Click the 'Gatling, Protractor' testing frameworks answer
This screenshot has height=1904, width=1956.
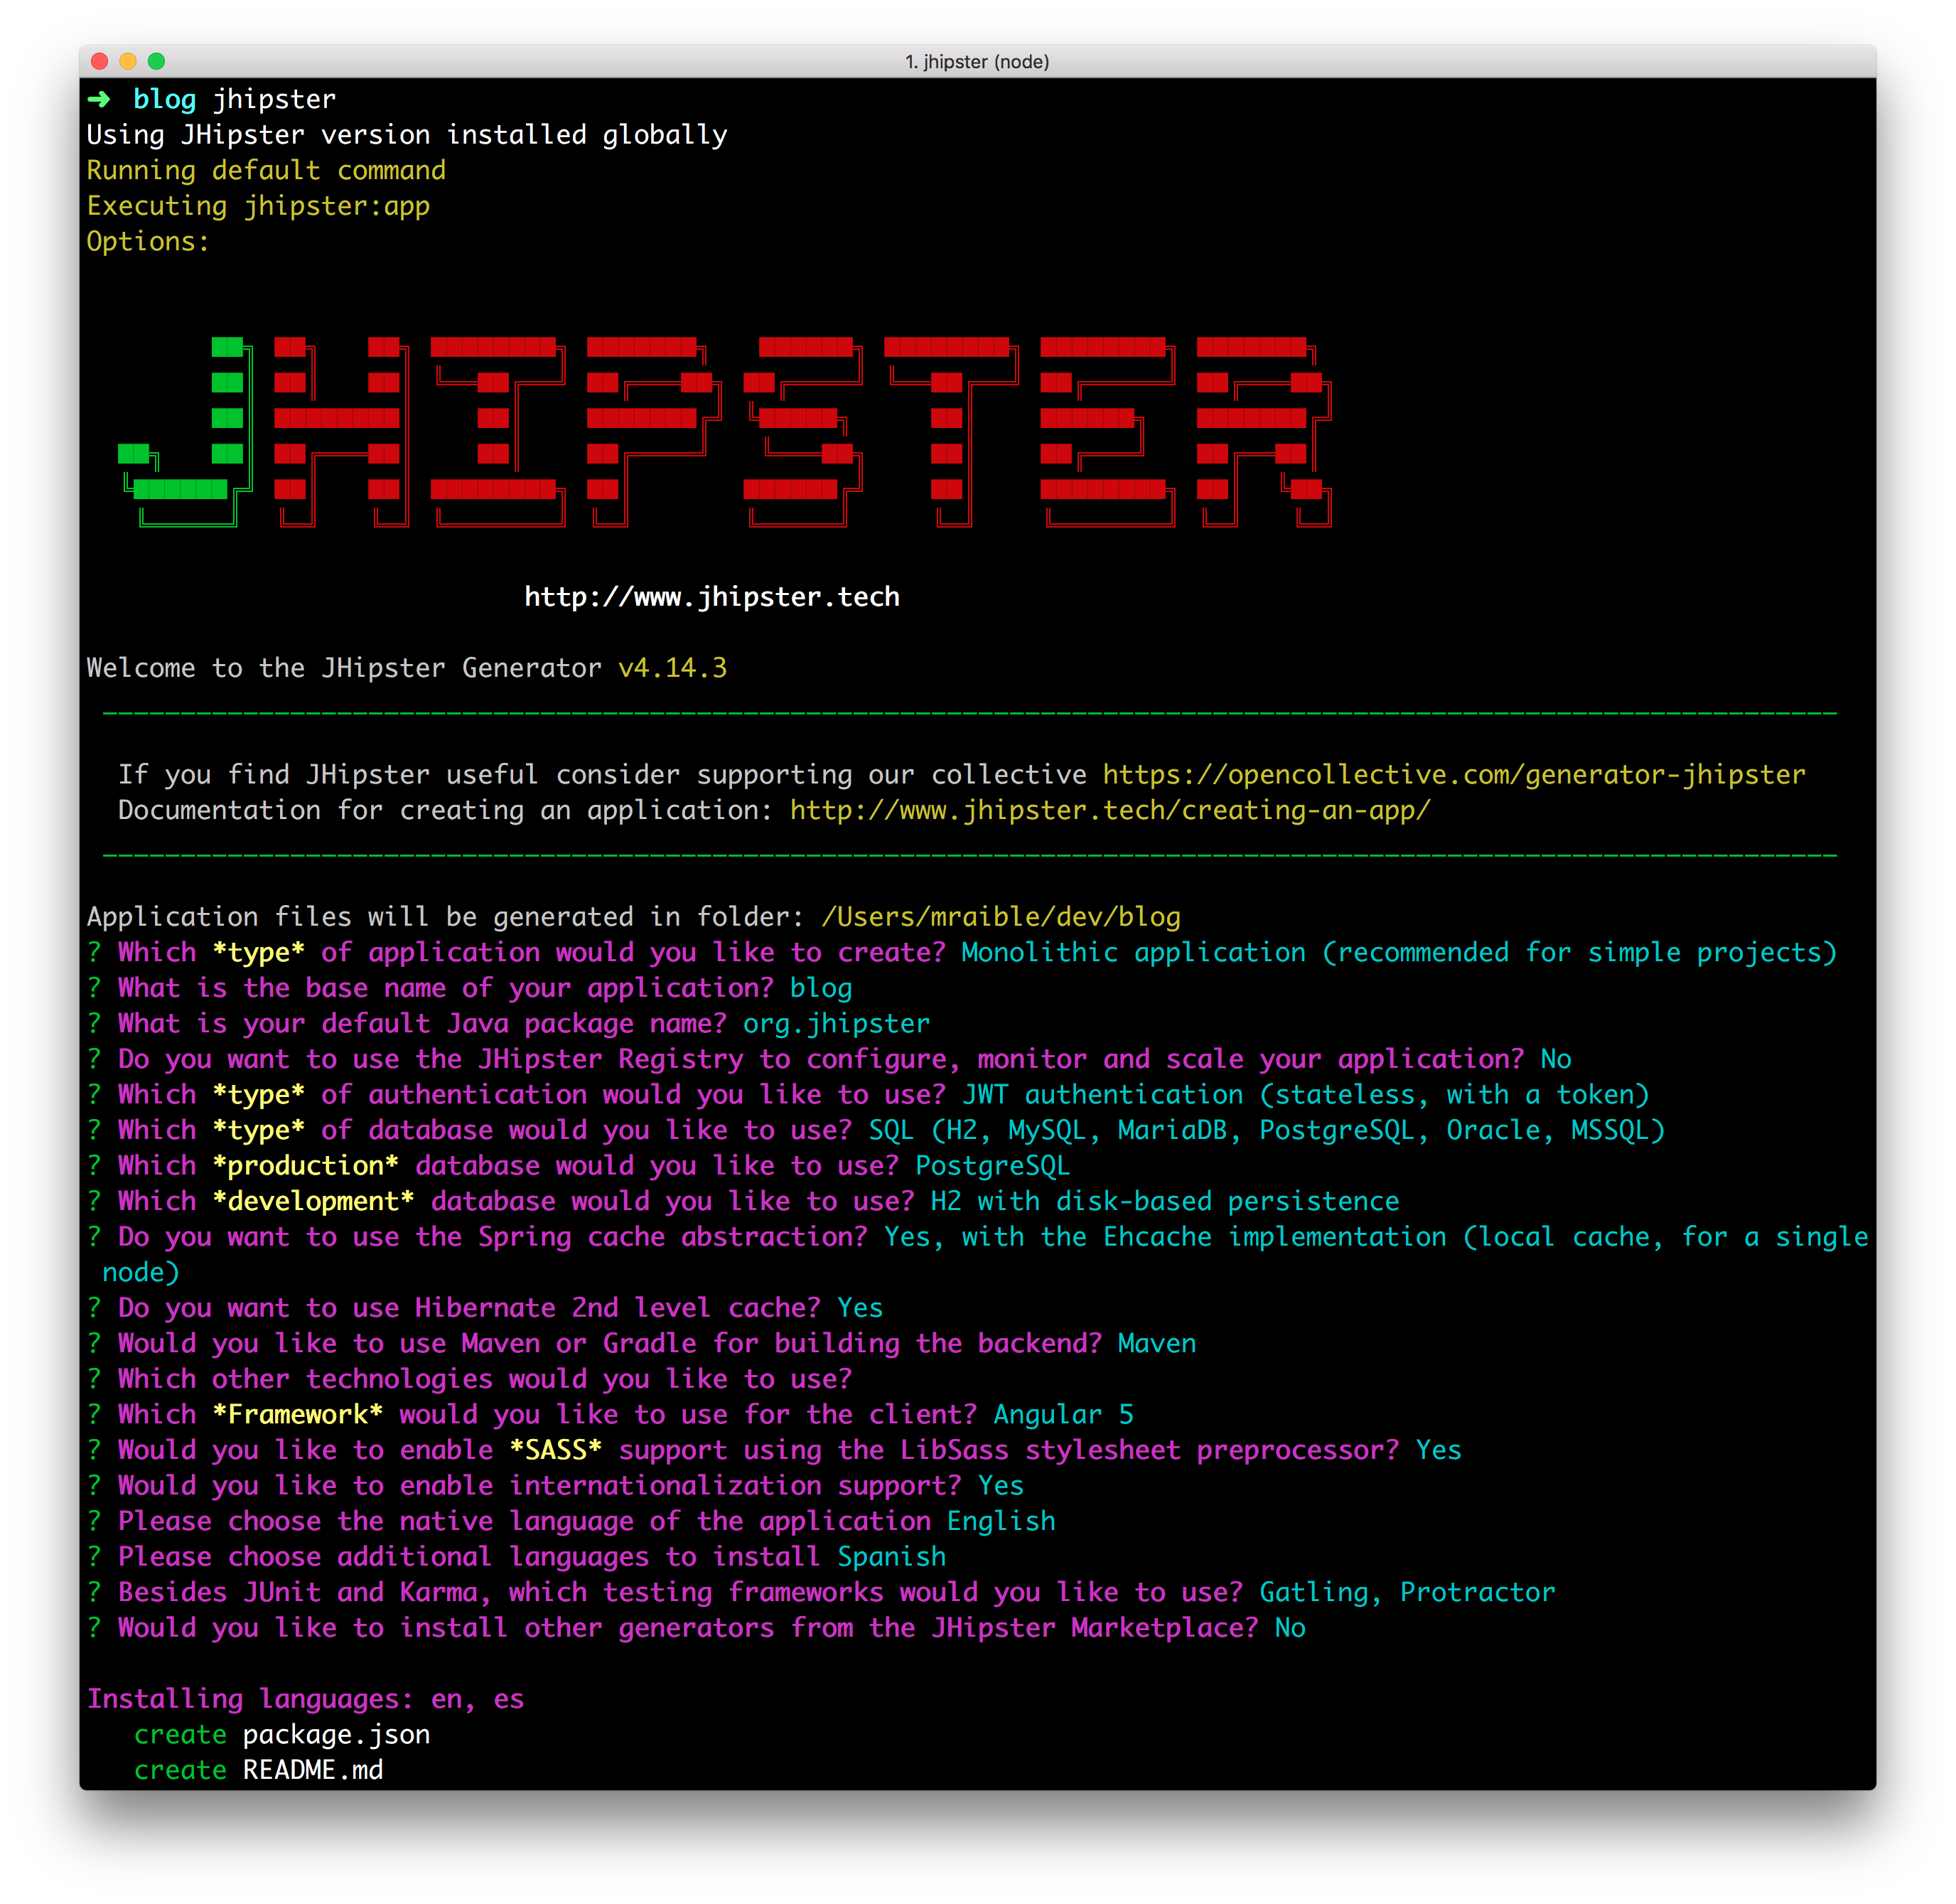pos(1407,1592)
